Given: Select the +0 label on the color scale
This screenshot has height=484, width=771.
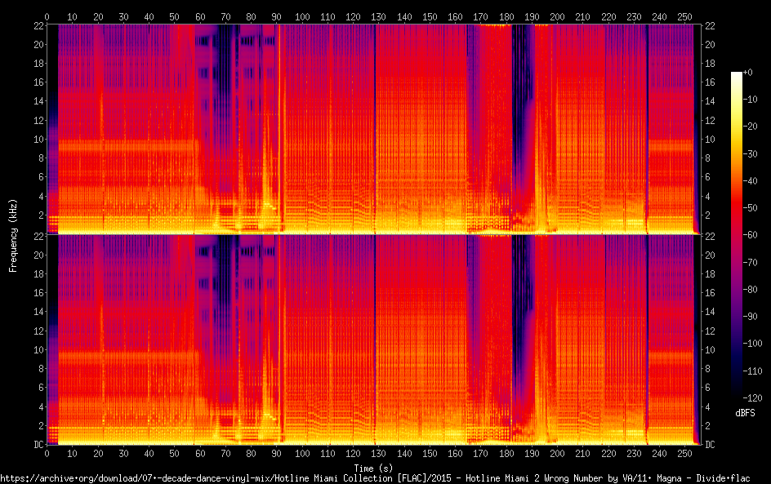Looking at the screenshot, I should [748, 73].
